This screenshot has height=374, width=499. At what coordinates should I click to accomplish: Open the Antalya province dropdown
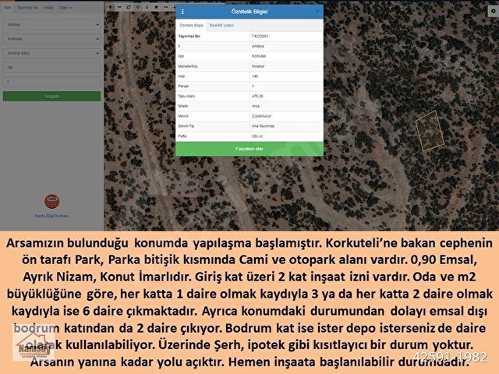(x=52, y=24)
